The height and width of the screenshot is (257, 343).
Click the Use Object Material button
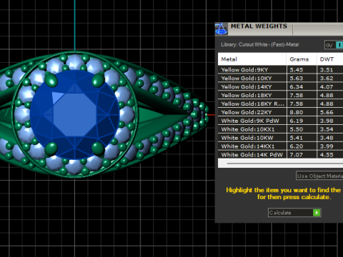pyautogui.click(x=319, y=176)
